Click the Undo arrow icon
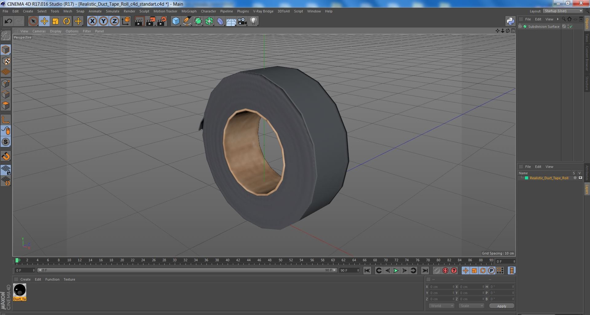This screenshot has height=315, width=590. (8, 21)
